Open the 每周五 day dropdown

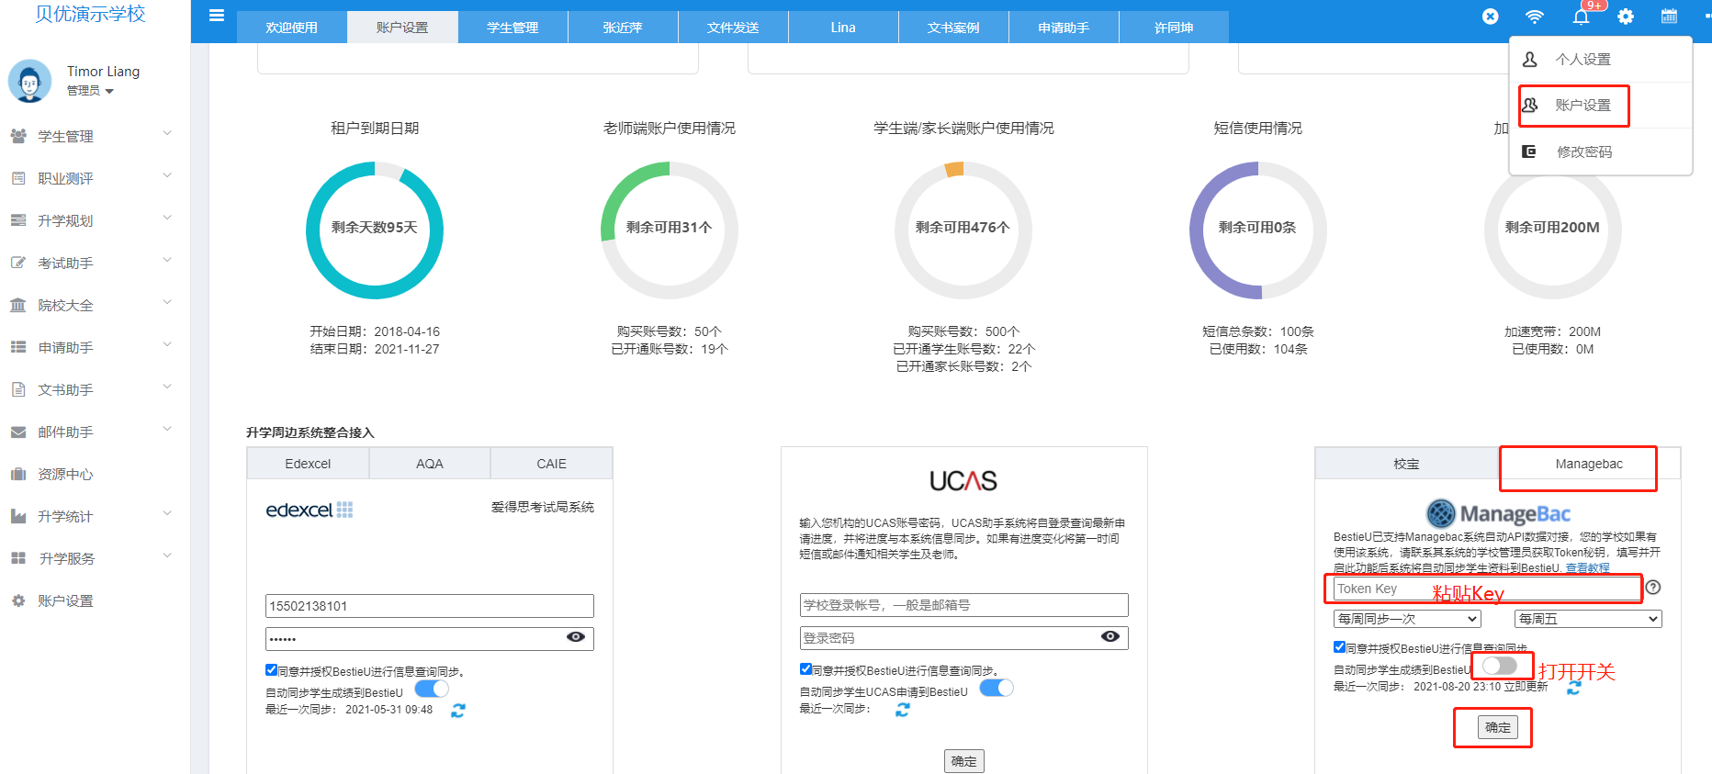(1588, 619)
